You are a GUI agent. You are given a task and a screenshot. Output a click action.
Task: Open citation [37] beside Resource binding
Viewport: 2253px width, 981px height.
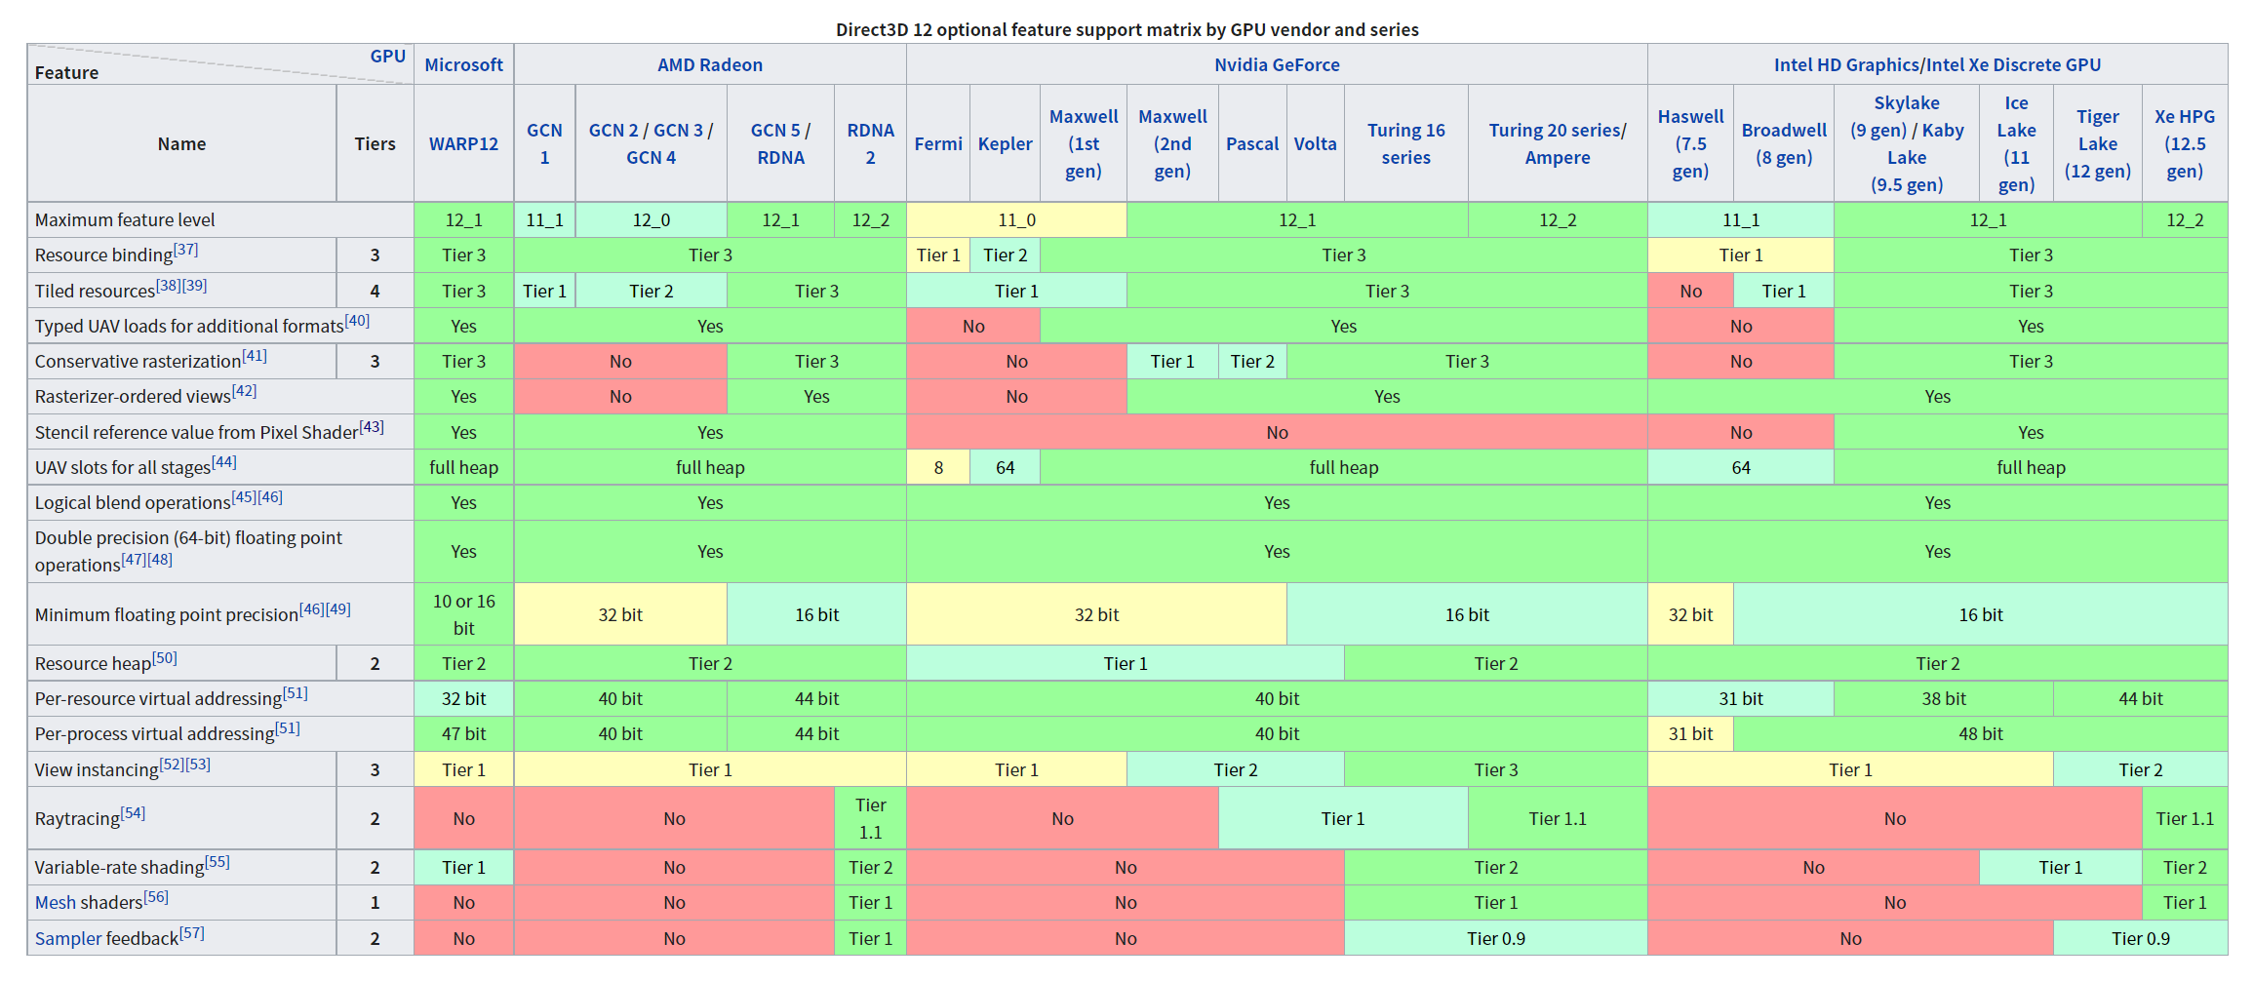pos(186,250)
